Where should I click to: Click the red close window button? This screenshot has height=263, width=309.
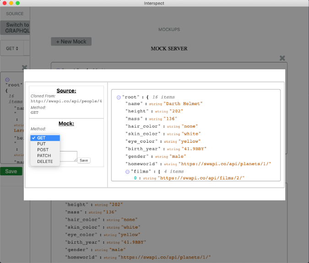(x=5, y=3)
